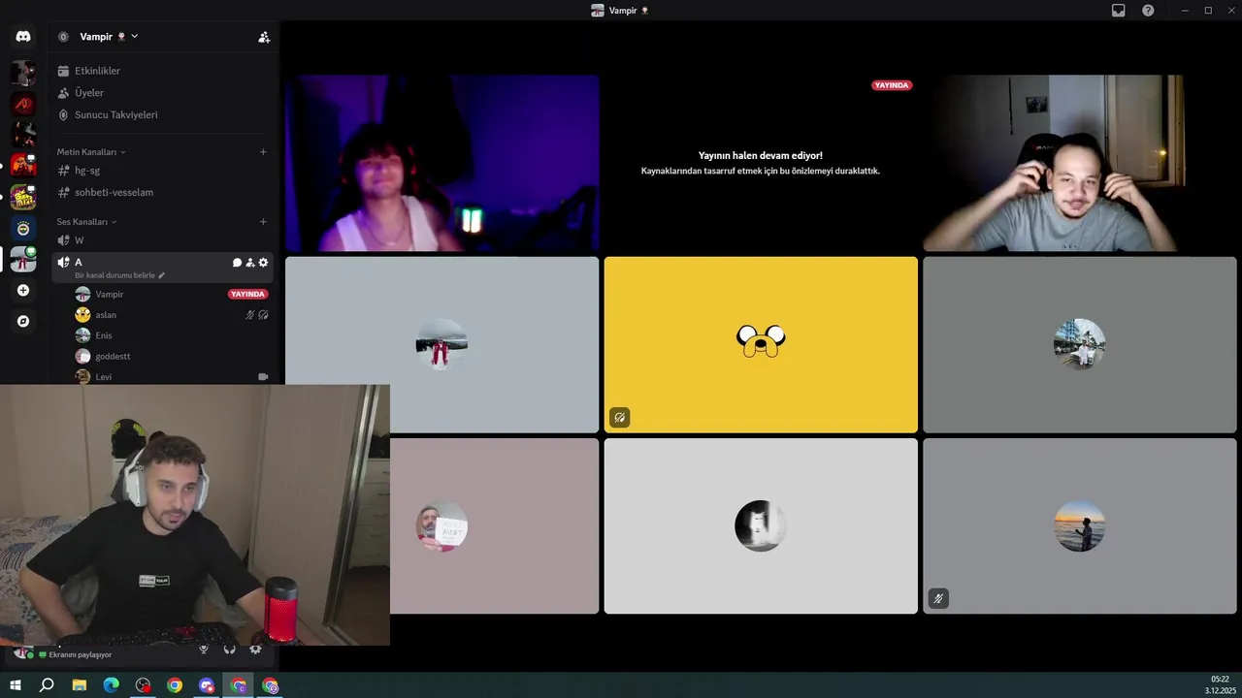Image resolution: width=1242 pixels, height=698 pixels.
Task: Click the YAYINDA badge on stream tile
Action: (x=892, y=85)
